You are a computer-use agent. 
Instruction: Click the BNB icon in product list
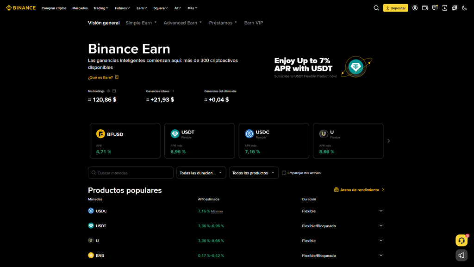click(91, 255)
